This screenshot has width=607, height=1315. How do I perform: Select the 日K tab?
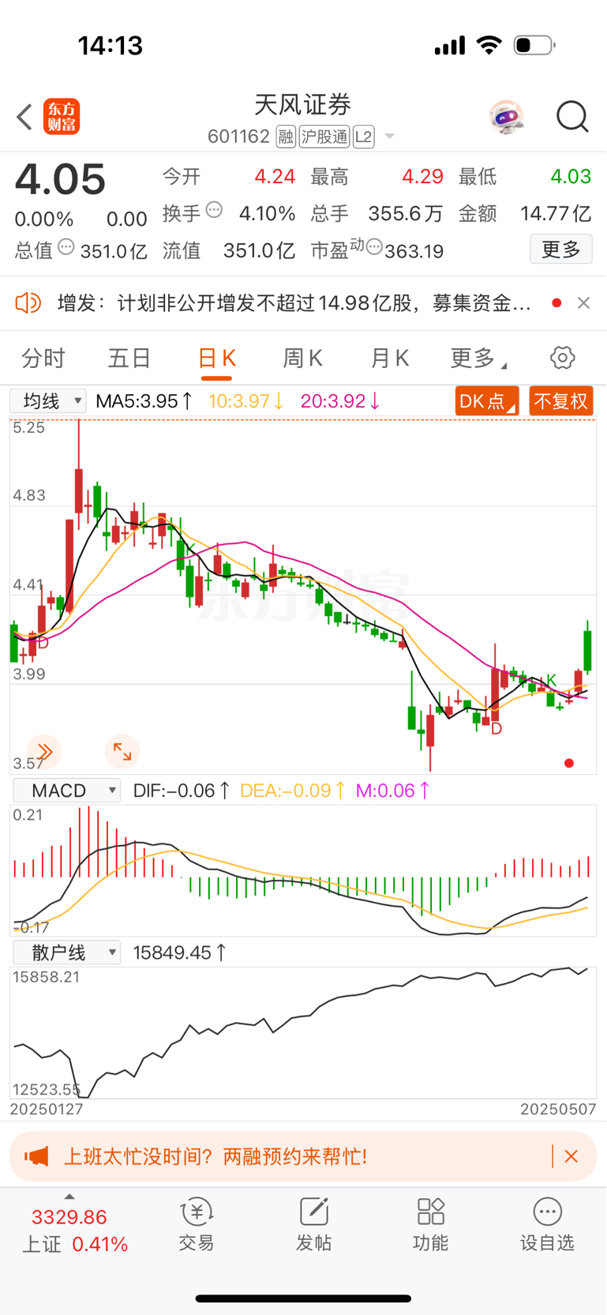tap(216, 359)
